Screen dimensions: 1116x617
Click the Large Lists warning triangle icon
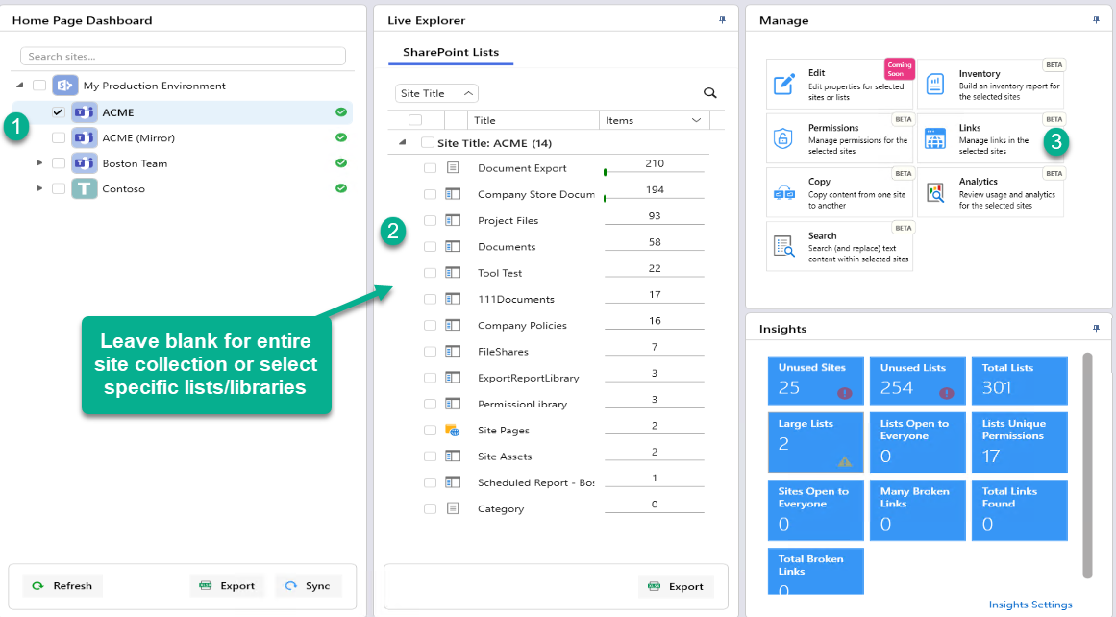(845, 462)
